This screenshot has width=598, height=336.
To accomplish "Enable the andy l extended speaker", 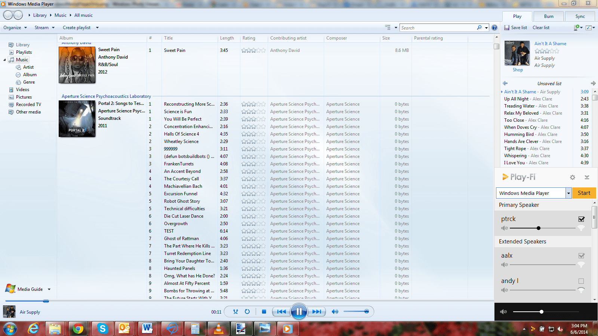I will (581, 281).
